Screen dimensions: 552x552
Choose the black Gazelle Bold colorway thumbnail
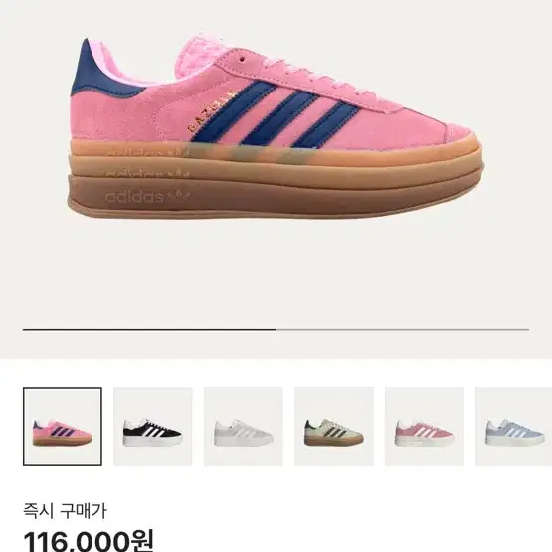pyautogui.click(x=153, y=427)
